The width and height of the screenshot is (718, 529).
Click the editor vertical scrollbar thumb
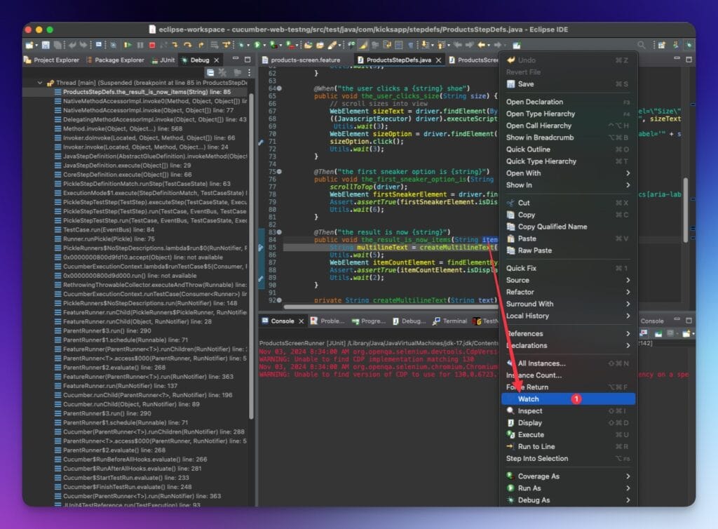(x=685, y=210)
